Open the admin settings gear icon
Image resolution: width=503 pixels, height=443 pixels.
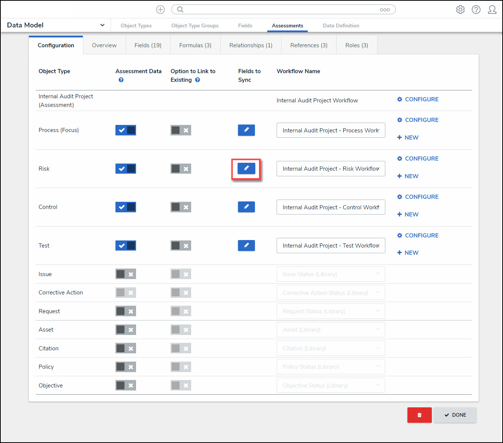point(460,10)
